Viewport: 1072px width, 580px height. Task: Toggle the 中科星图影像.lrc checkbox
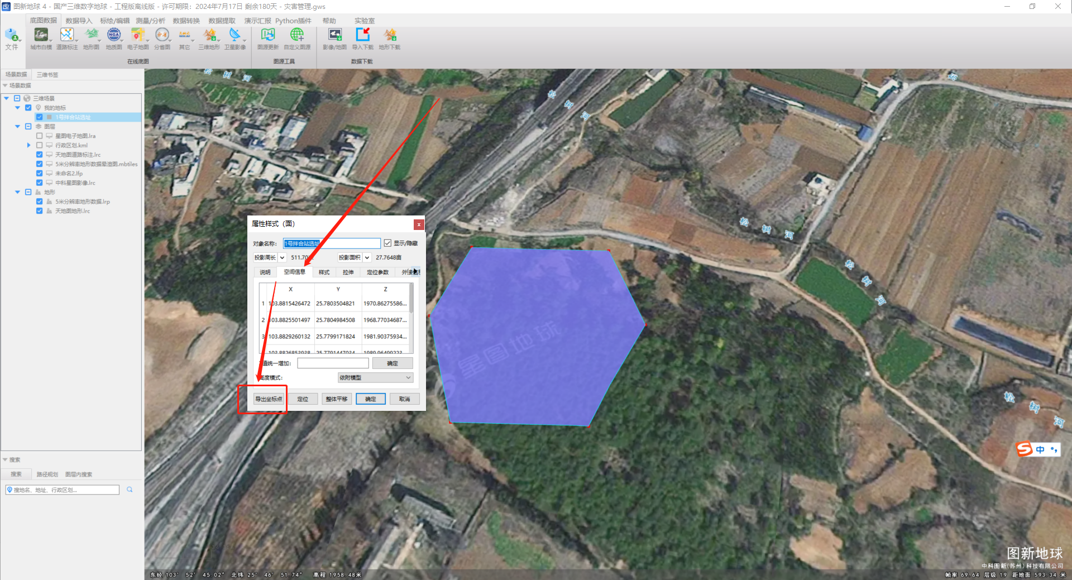39,183
